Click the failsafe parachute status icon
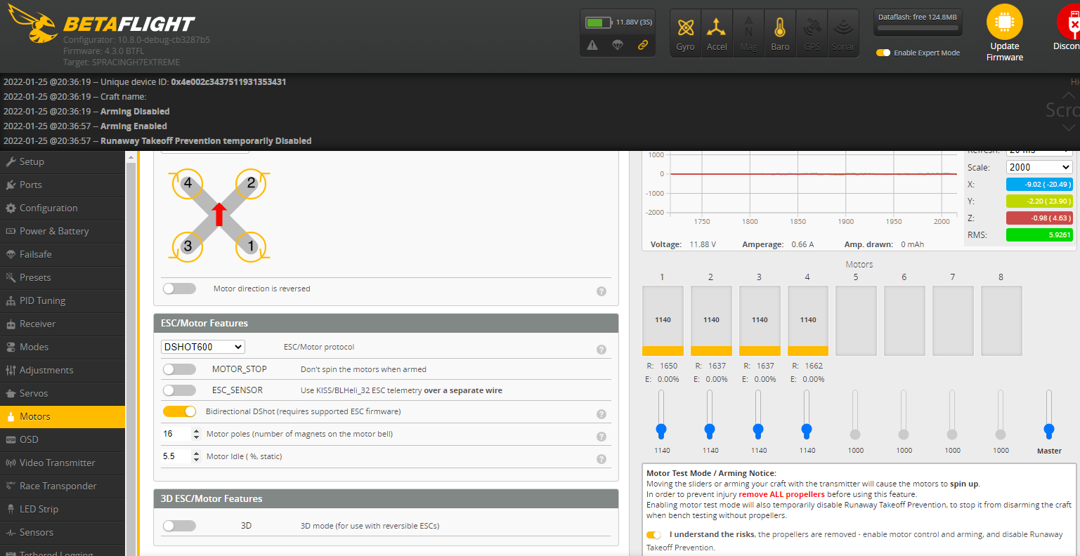Image resolution: width=1080 pixels, height=556 pixels. pyautogui.click(x=618, y=45)
